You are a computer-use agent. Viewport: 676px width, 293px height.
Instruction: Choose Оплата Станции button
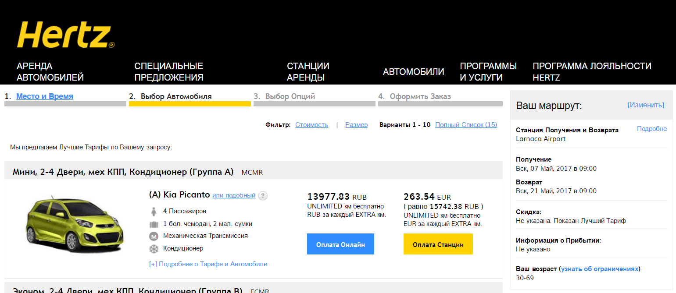438,244
